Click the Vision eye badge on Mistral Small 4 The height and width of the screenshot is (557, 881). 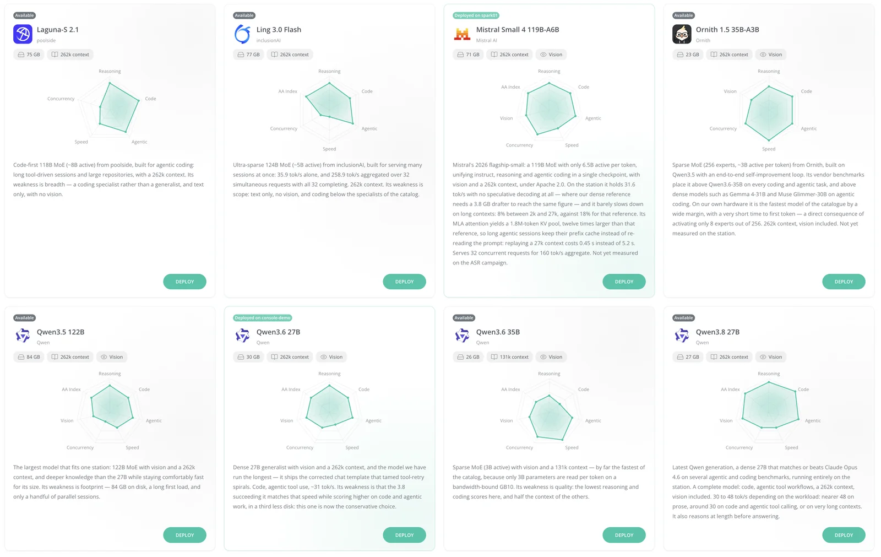tap(551, 55)
